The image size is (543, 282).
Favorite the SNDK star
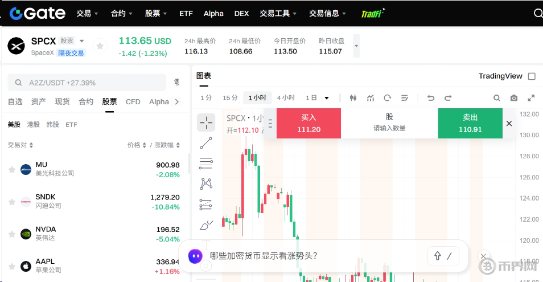coord(12,202)
